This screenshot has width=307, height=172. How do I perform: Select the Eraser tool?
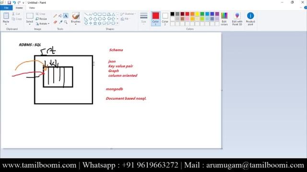pos(55,22)
